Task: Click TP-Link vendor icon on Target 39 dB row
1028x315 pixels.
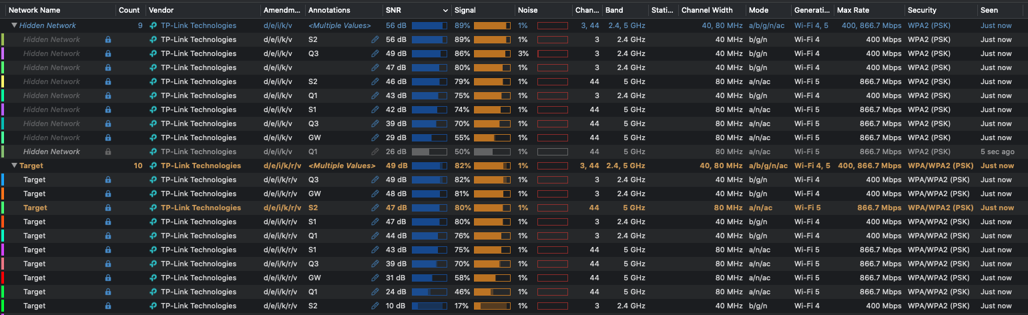Action: 154,264
